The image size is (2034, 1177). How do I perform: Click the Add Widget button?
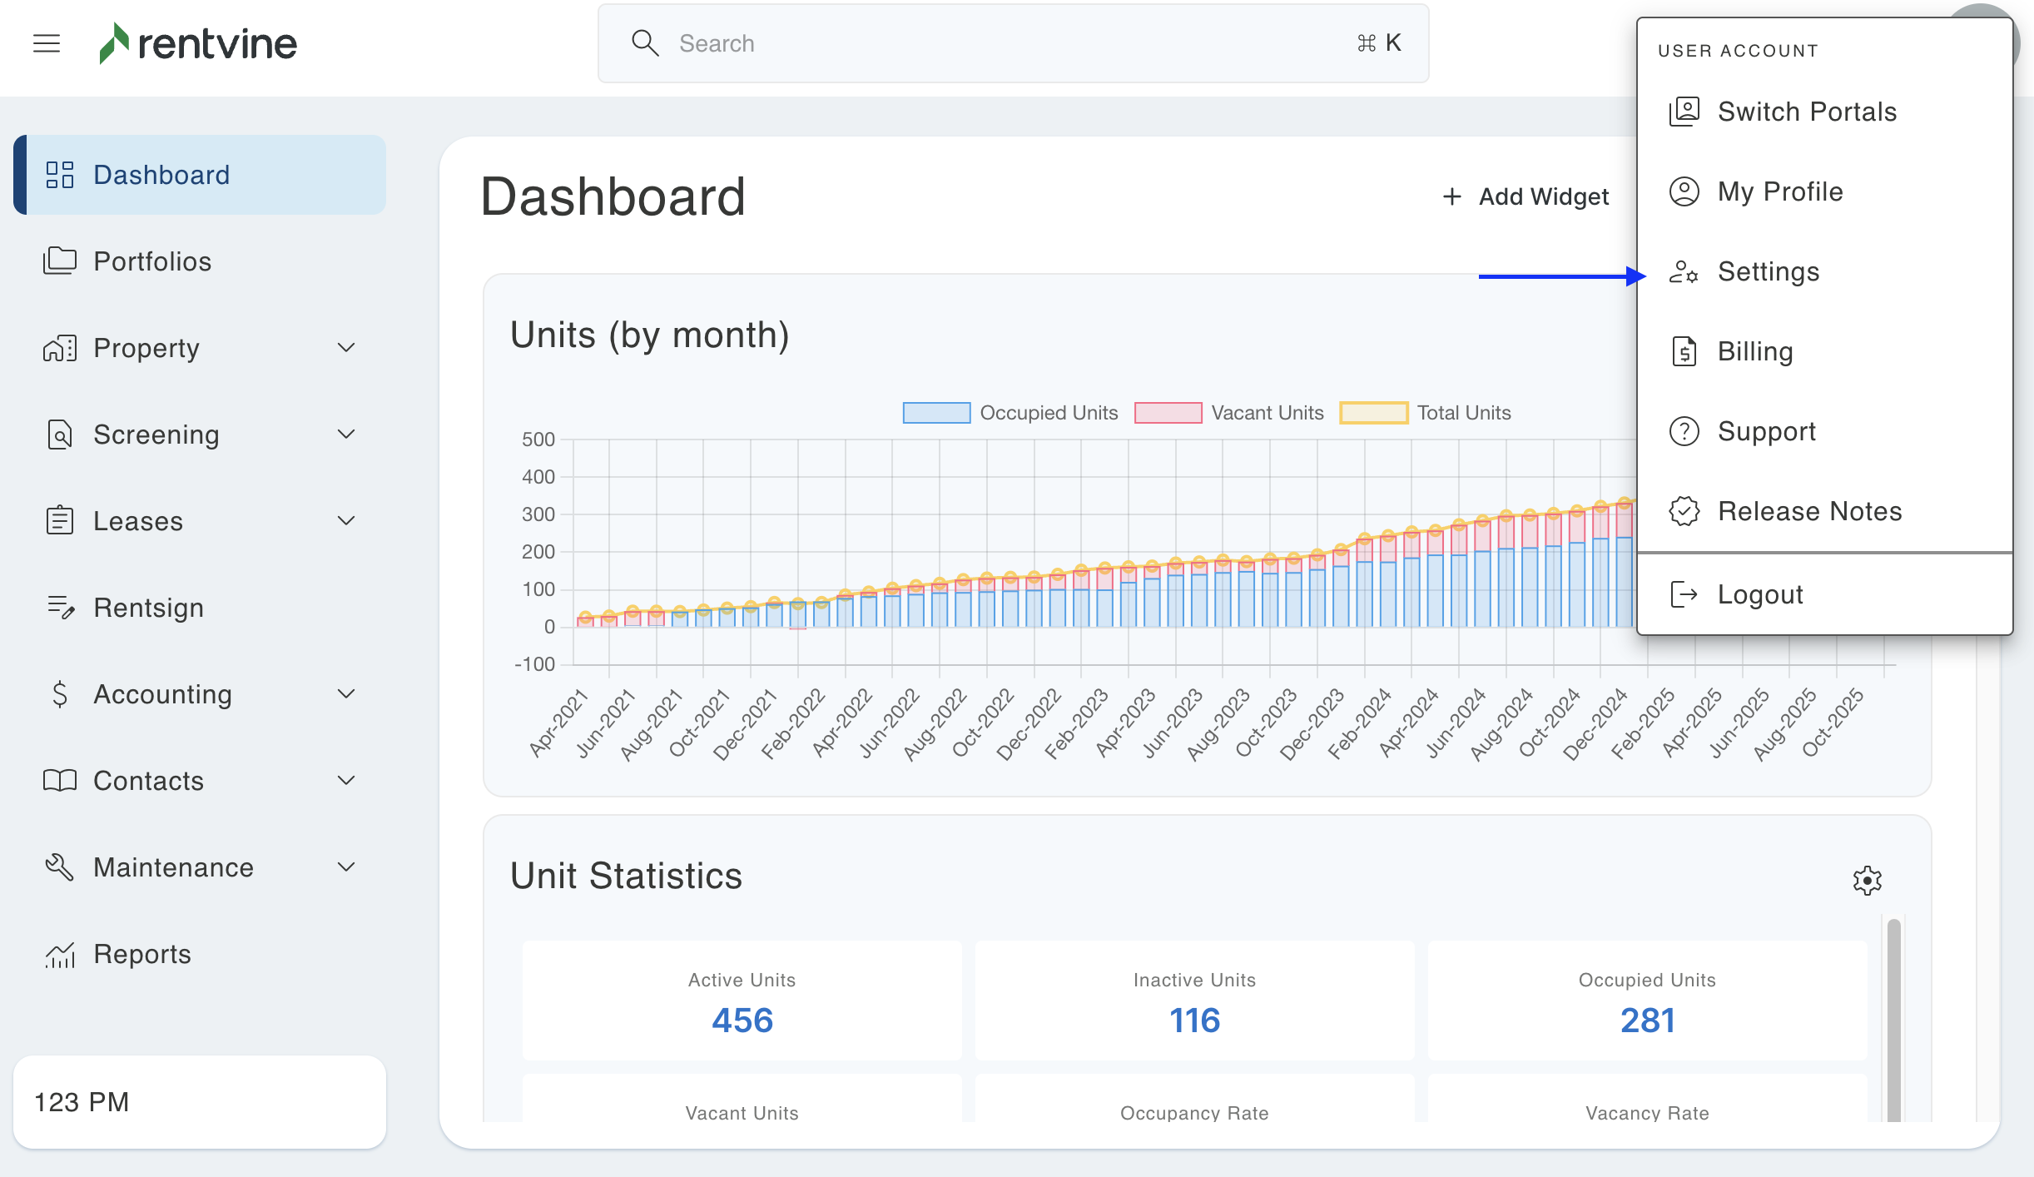[x=1525, y=196]
